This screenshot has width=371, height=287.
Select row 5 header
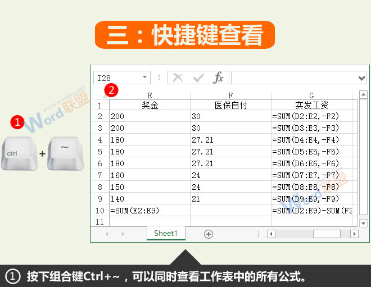pos(99,152)
